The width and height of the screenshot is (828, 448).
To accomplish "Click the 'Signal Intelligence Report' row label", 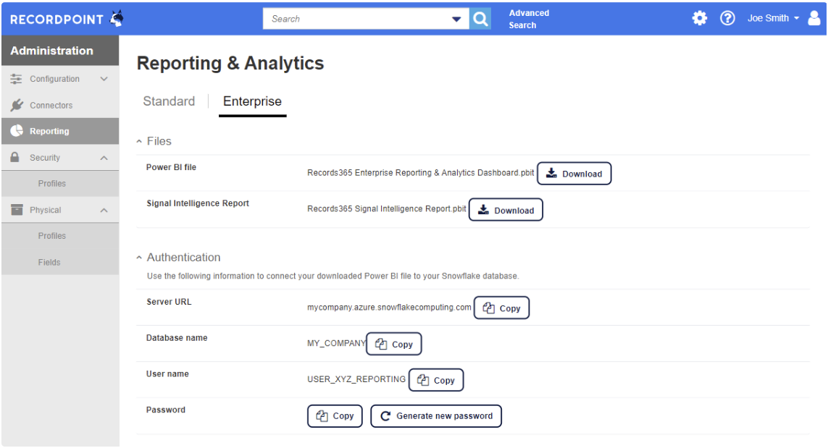I will point(198,203).
